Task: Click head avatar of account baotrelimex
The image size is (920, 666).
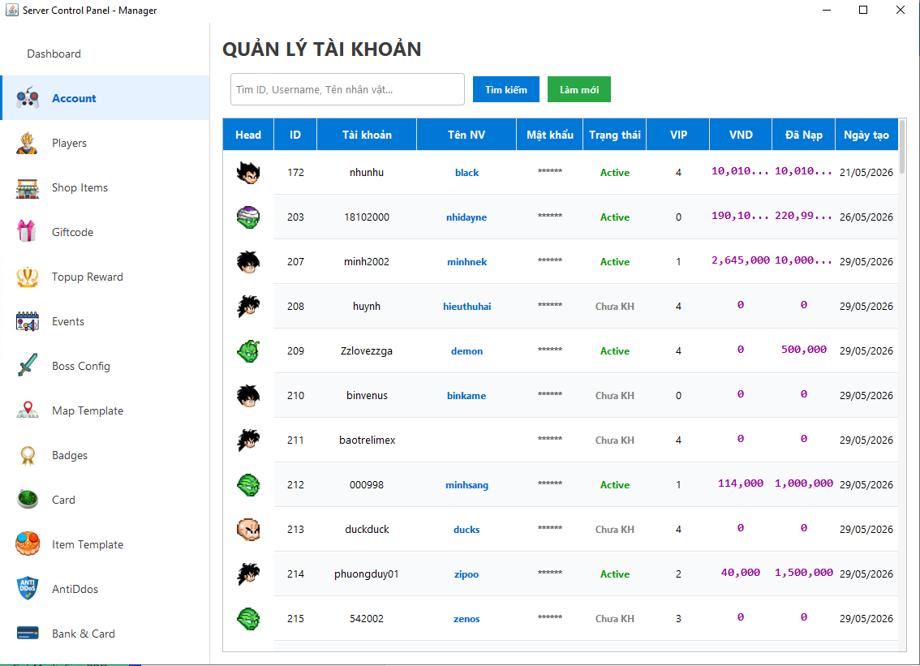Action: pyautogui.click(x=248, y=440)
